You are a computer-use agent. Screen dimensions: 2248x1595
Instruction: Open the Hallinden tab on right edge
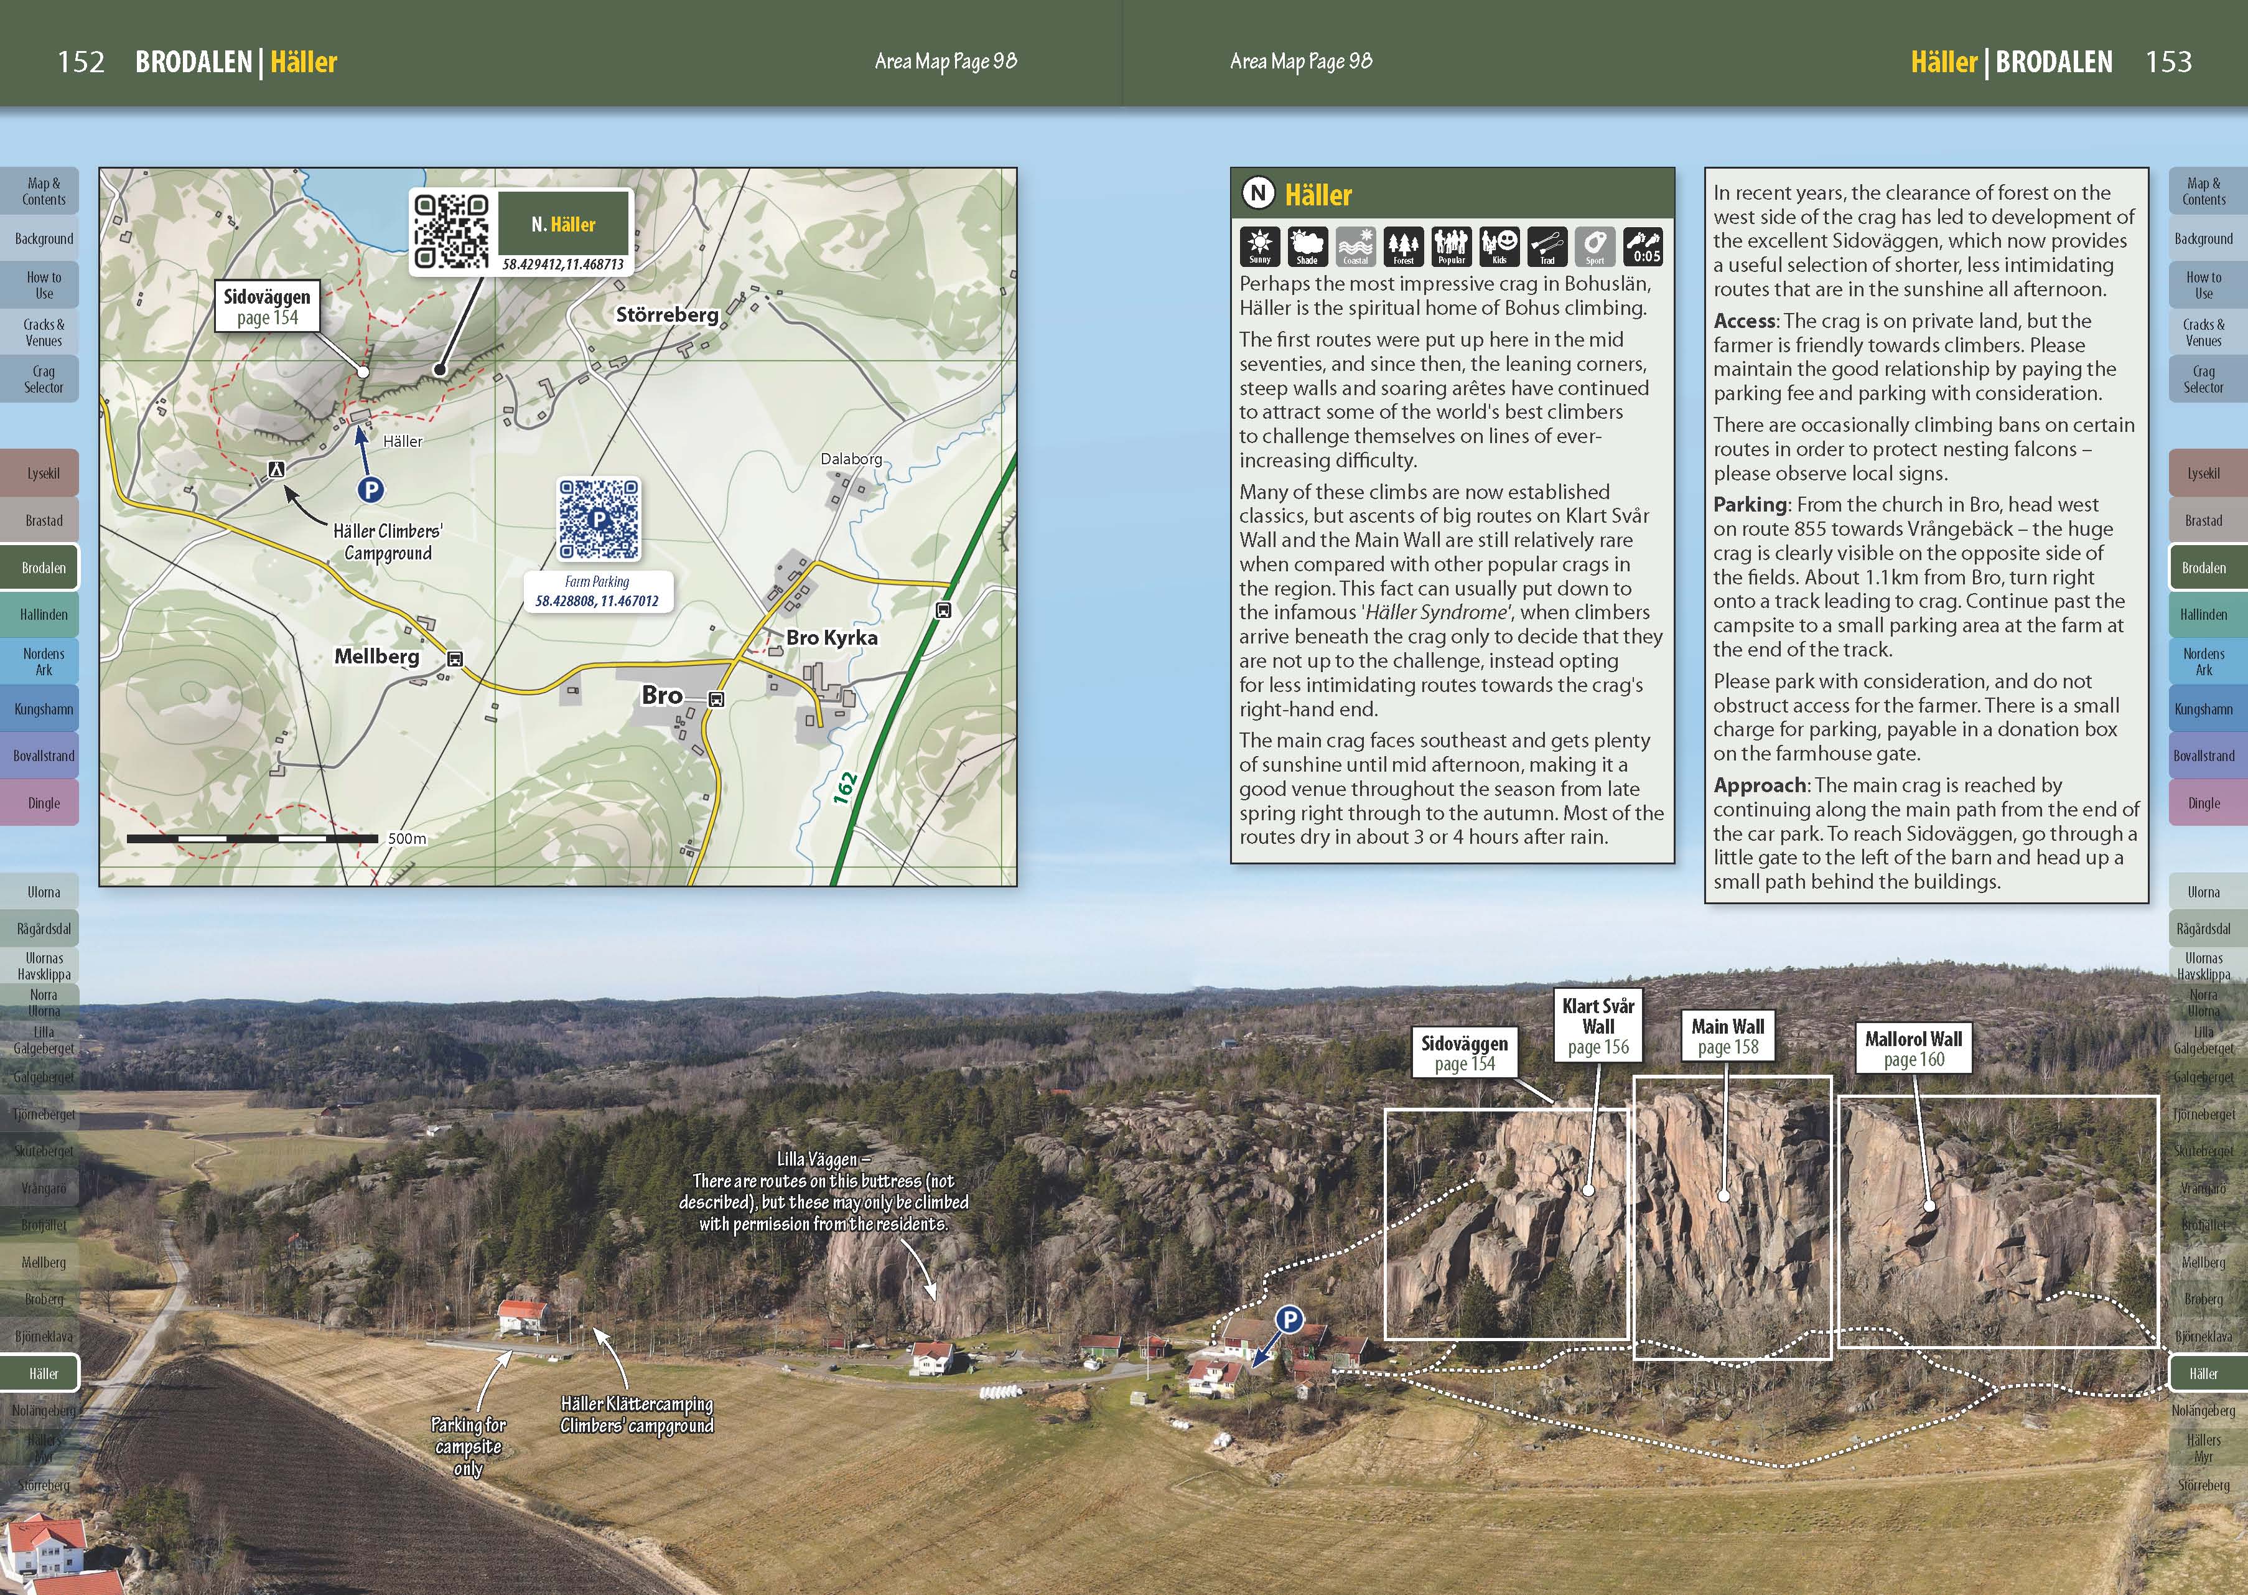pyautogui.click(x=2204, y=615)
